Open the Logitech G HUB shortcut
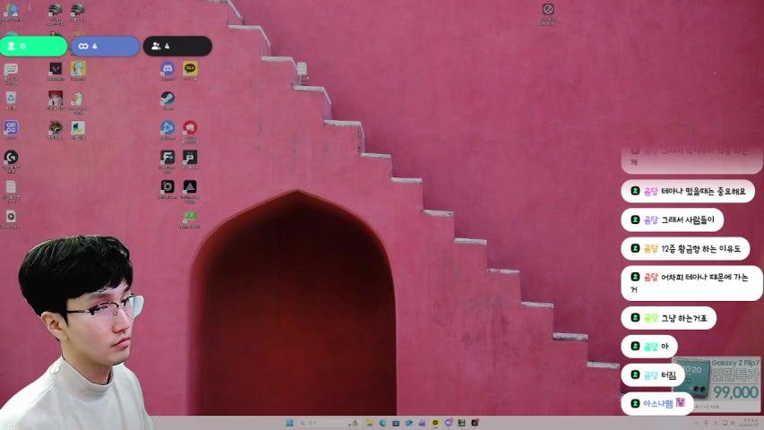 click(x=11, y=158)
